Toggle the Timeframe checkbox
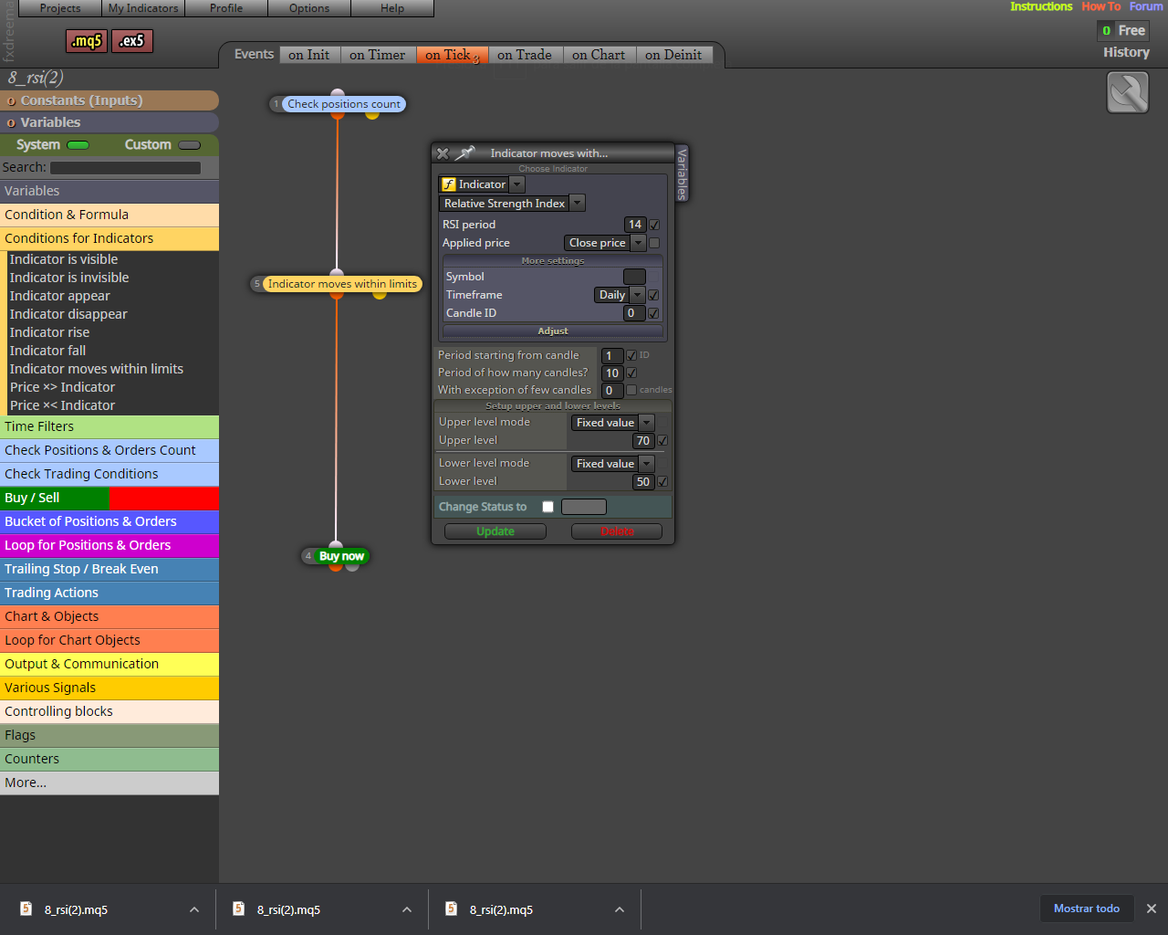 (653, 295)
